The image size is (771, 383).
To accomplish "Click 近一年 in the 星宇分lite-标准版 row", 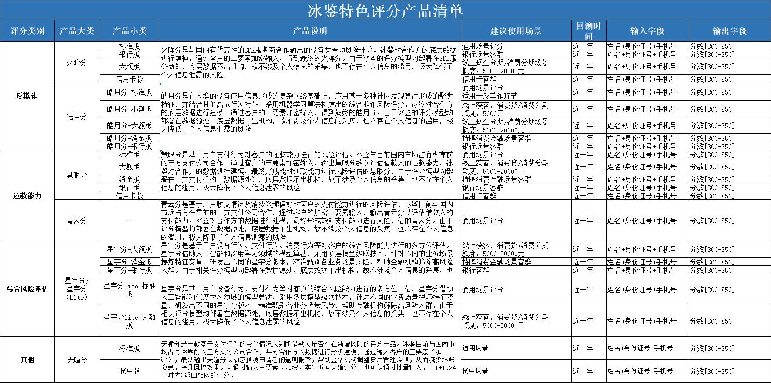I will [x=589, y=290].
